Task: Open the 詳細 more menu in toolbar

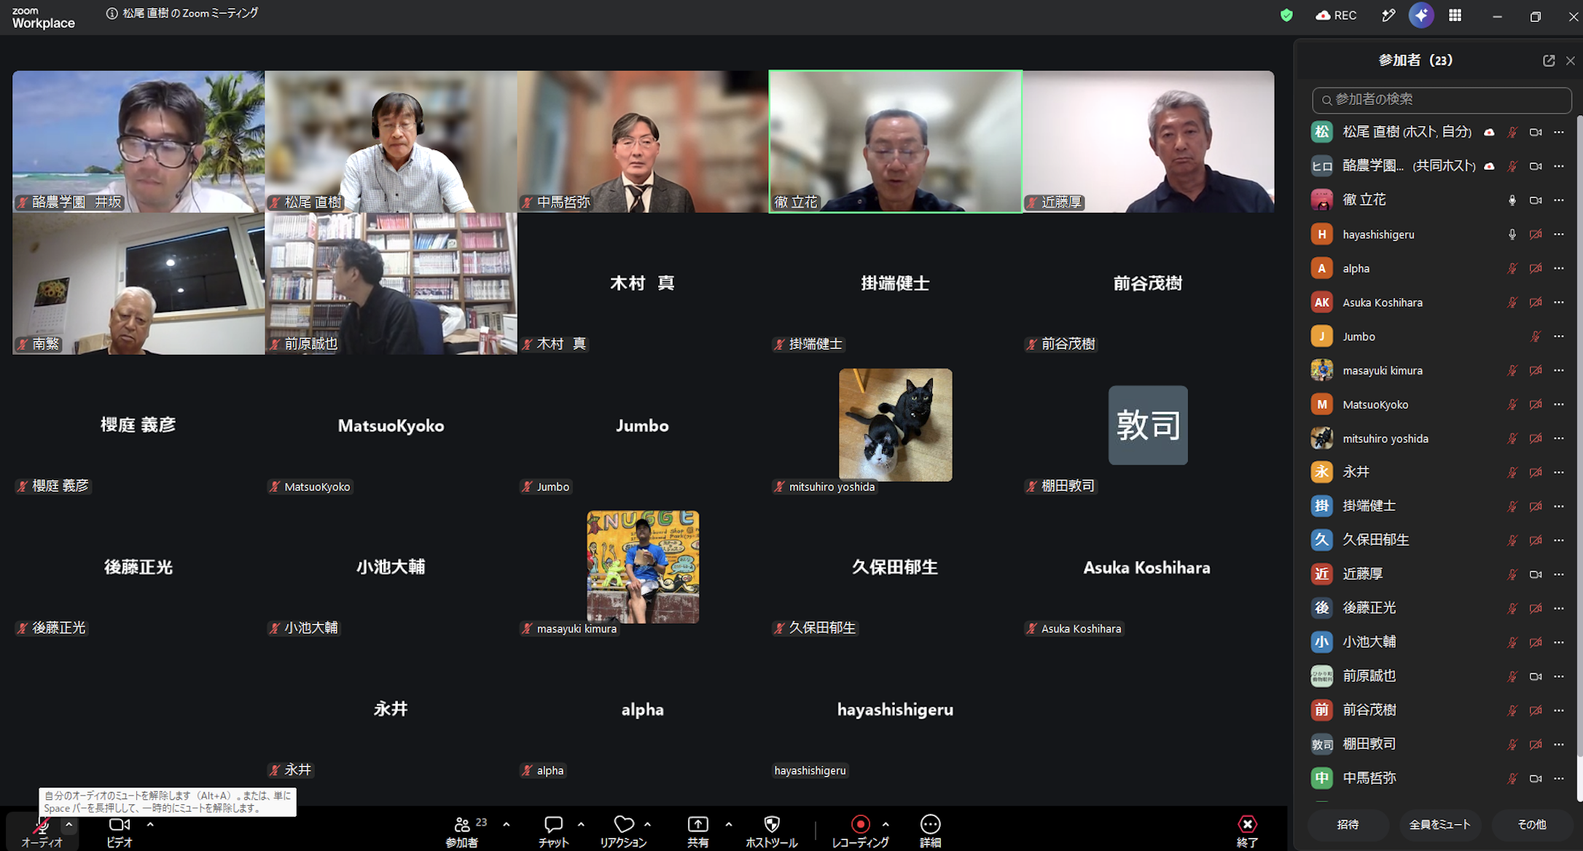Action: click(x=930, y=831)
